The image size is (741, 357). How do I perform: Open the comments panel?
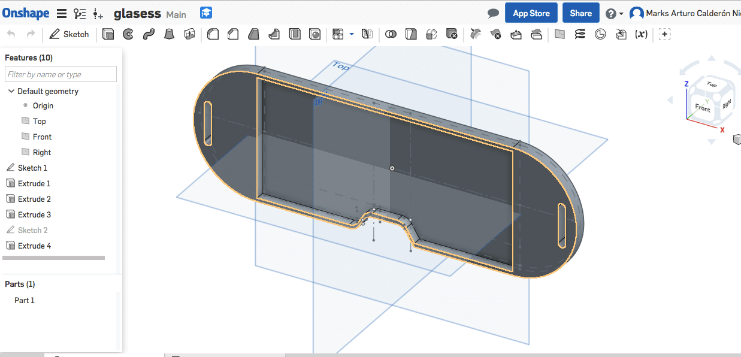click(x=492, y=12)
